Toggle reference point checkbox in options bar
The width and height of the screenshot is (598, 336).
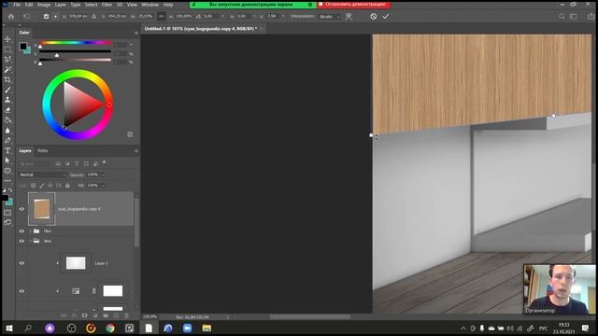(x=46, y=17)
